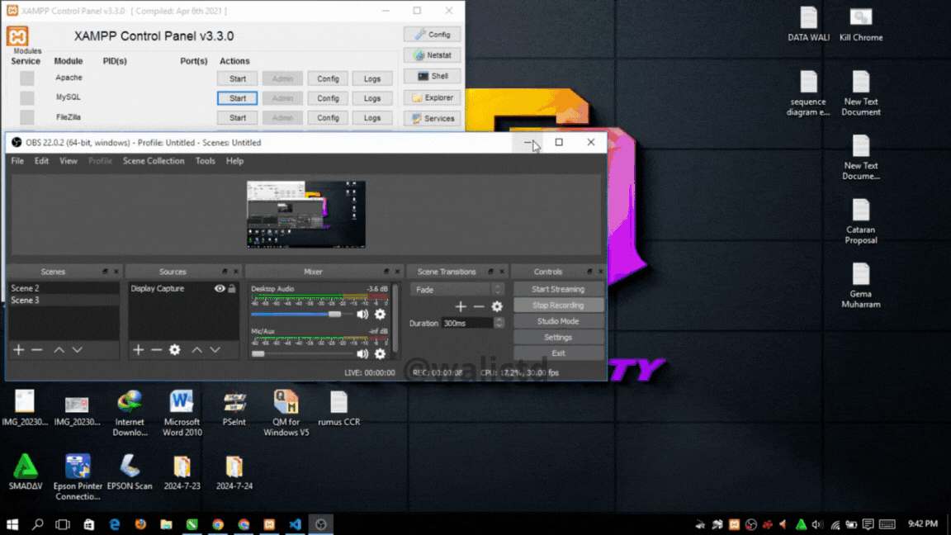Image resolution: width=951 pixels, height=535 pixels.
Task: Open the File menu in OBS
Action: pyautogui.click(x=17, y=161)
